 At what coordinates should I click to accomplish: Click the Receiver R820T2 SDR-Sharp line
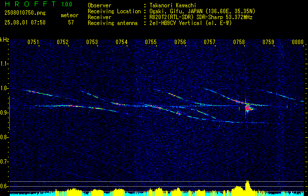[x=201, y=17]
